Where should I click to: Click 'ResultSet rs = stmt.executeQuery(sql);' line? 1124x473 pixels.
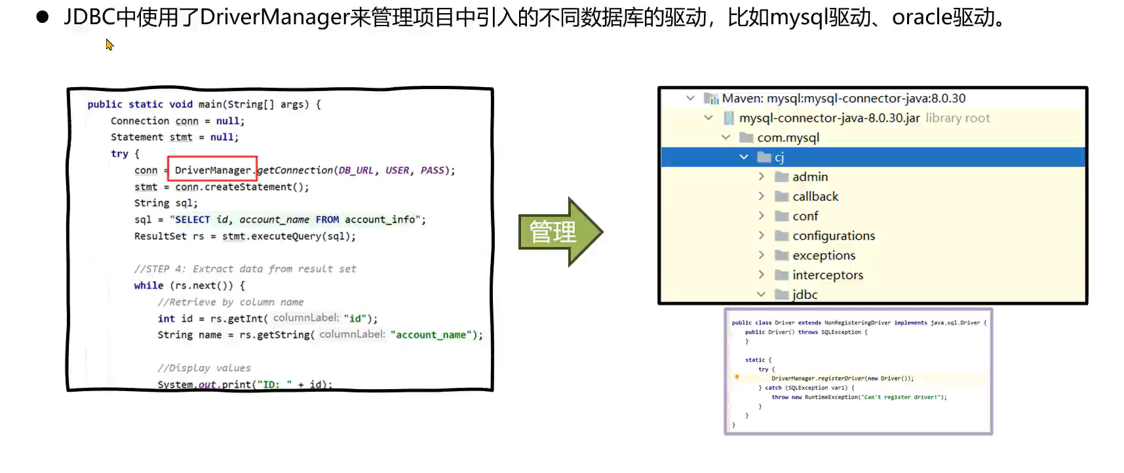pos(245,236)
